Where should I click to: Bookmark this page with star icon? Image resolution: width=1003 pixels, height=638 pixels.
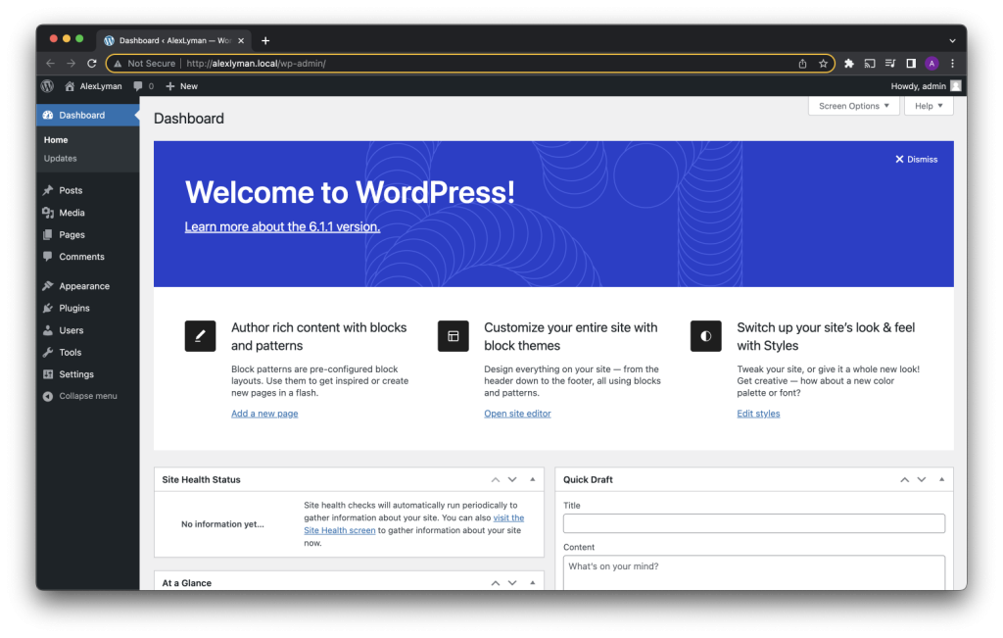coord(824,64)
